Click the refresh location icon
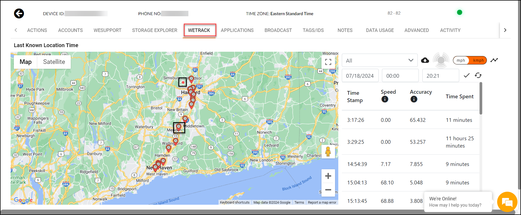This screenshot has height=215, width=521. point(478,75)
